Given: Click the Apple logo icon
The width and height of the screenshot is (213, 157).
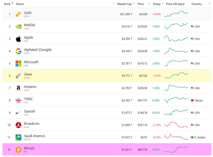Looking at the screenshot, I should (18, 39).
